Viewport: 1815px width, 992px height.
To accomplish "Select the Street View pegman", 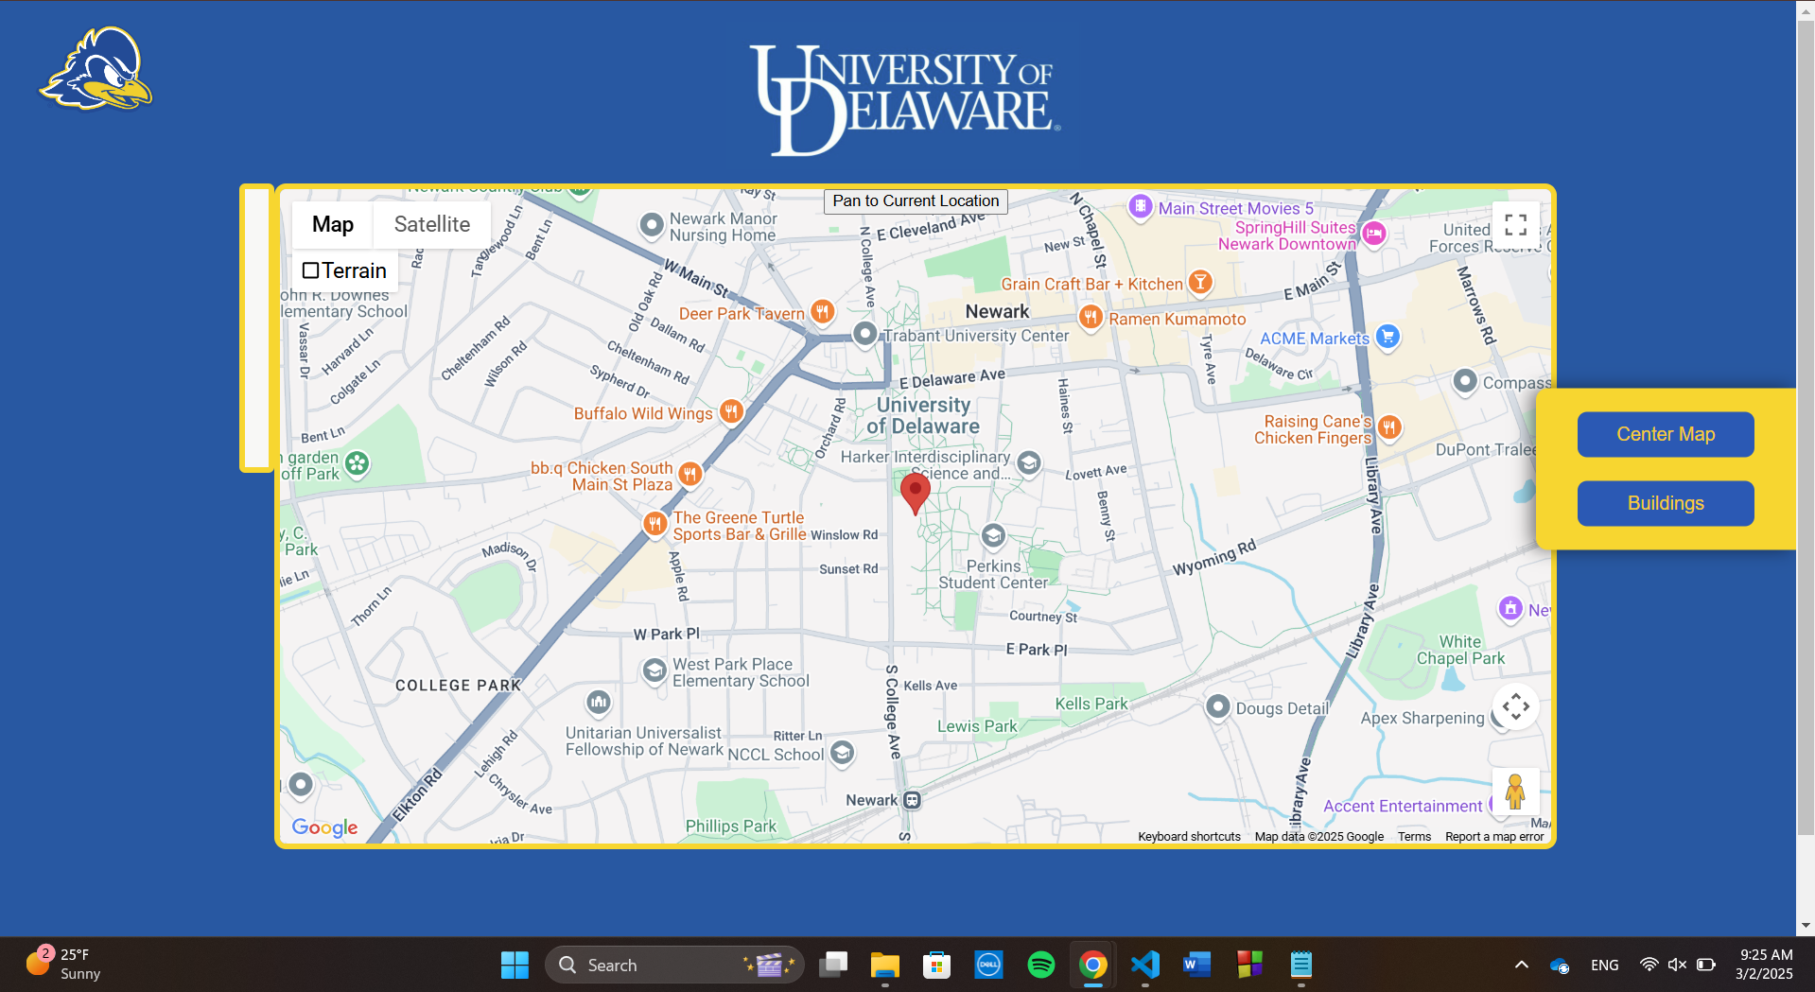I will [1515, 792].
